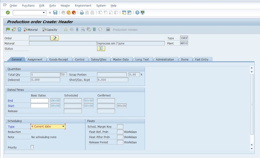Screen dimensions: 260x158
Task: Click the Production Version button
Action: pyautogui.click(x=125, y=30)
